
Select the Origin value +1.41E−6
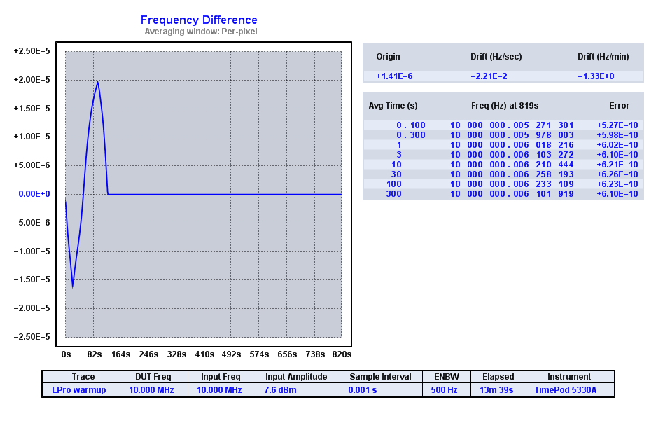tap(394, 76)
